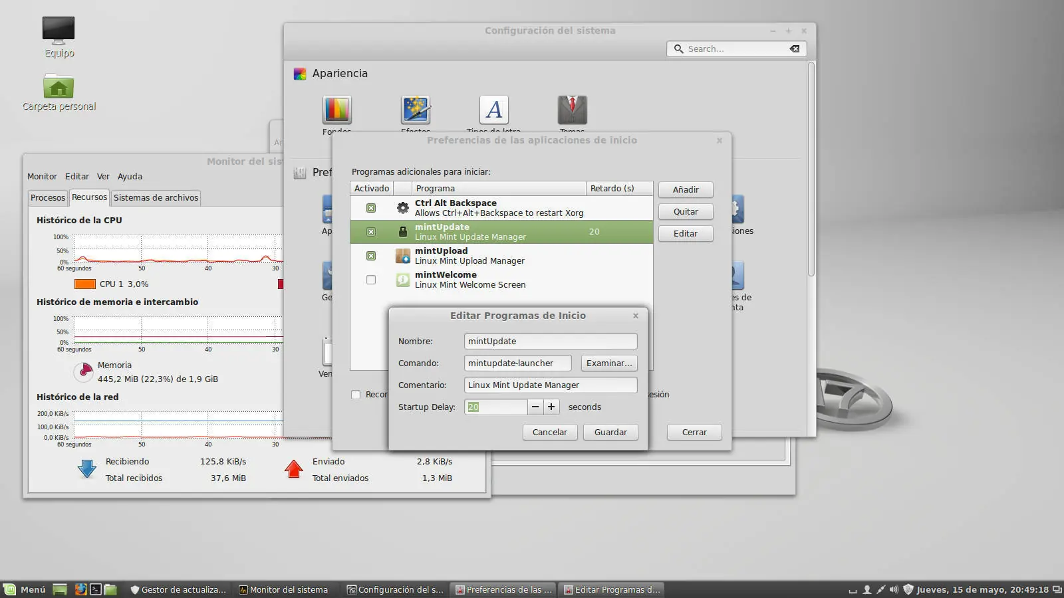The width and height of the screenshot is (1064, 598).
Task: Increase Startup Delay with plus button
Action: [551, 407]
